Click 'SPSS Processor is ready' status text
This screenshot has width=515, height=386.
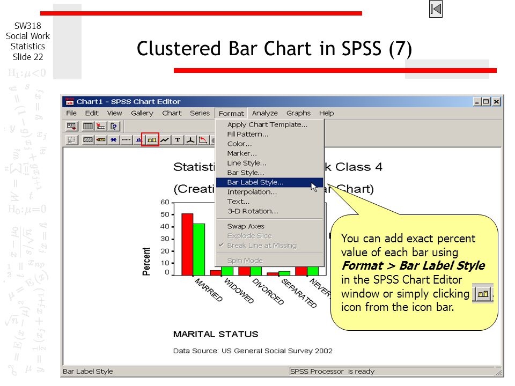click(x=332, y=371)
